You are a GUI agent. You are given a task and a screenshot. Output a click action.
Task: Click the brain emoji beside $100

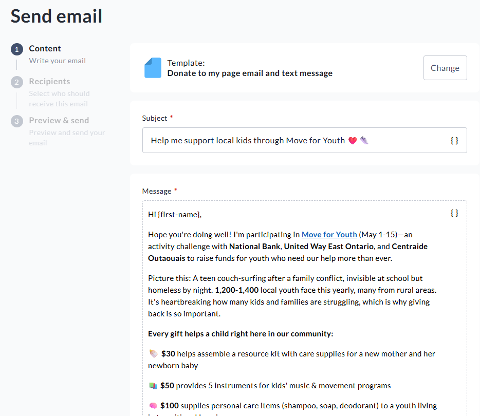(153, 406)
